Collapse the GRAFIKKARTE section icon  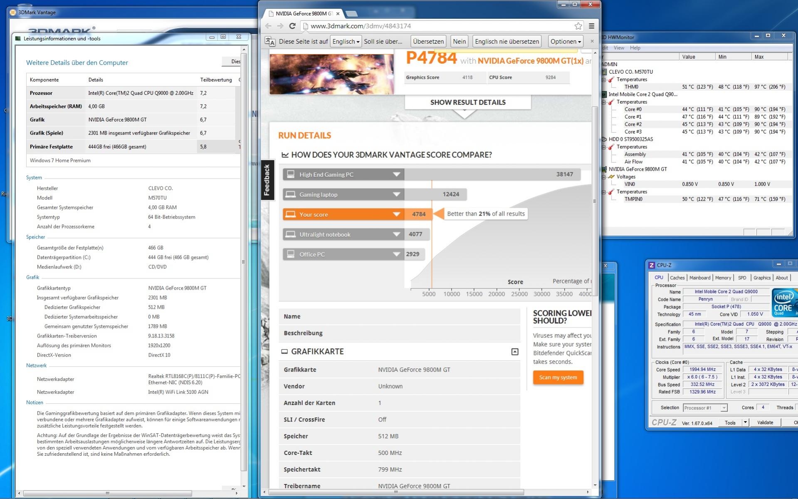(515, 352)
